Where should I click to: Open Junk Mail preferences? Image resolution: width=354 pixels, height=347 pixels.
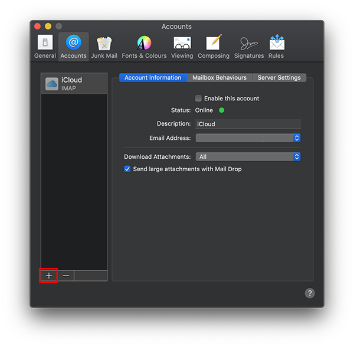[x=104, y=47]
